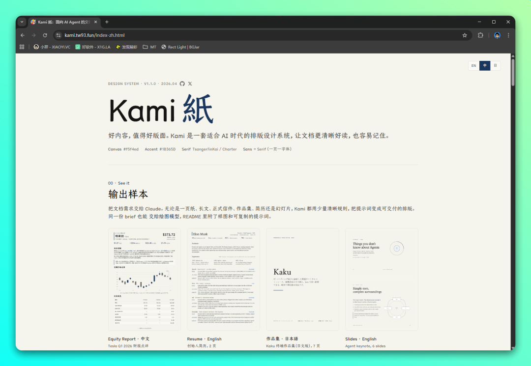Follow the 交给绘图模型 link
This screenshot has height=366, width=531.
tap(164, 217)
